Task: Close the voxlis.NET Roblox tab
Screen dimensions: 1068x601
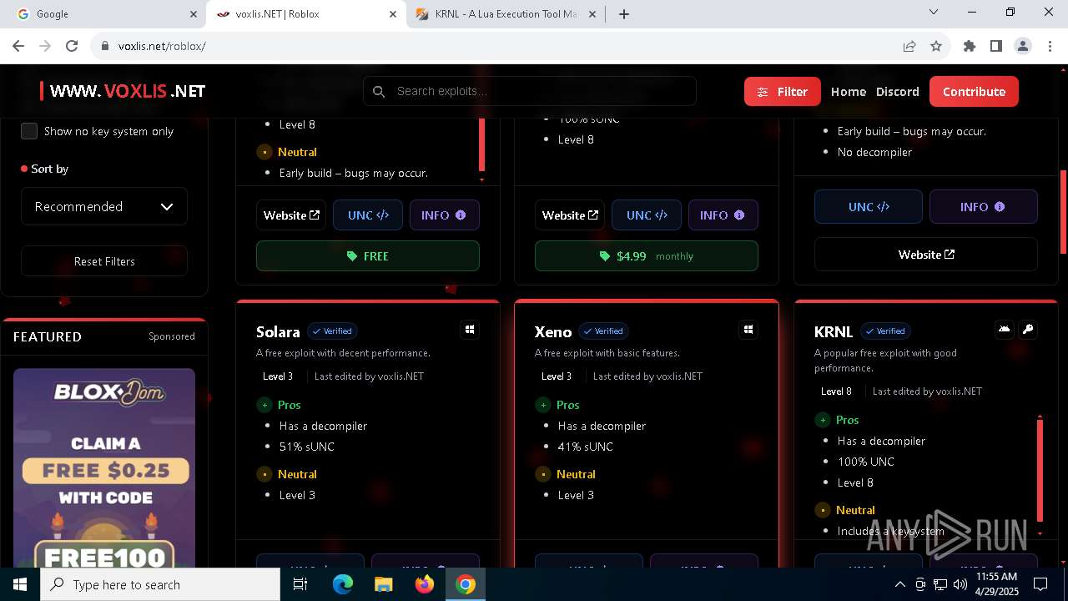Action: [x=393, y=14]
